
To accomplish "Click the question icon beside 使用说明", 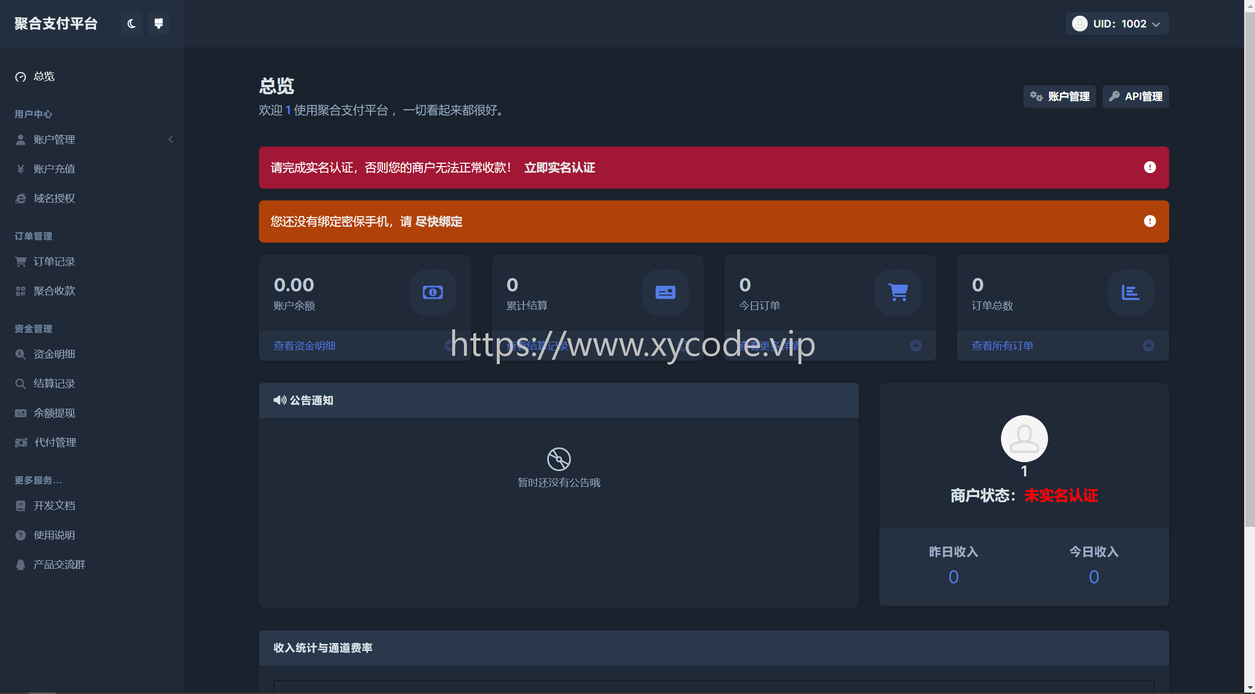I will 21,535.
